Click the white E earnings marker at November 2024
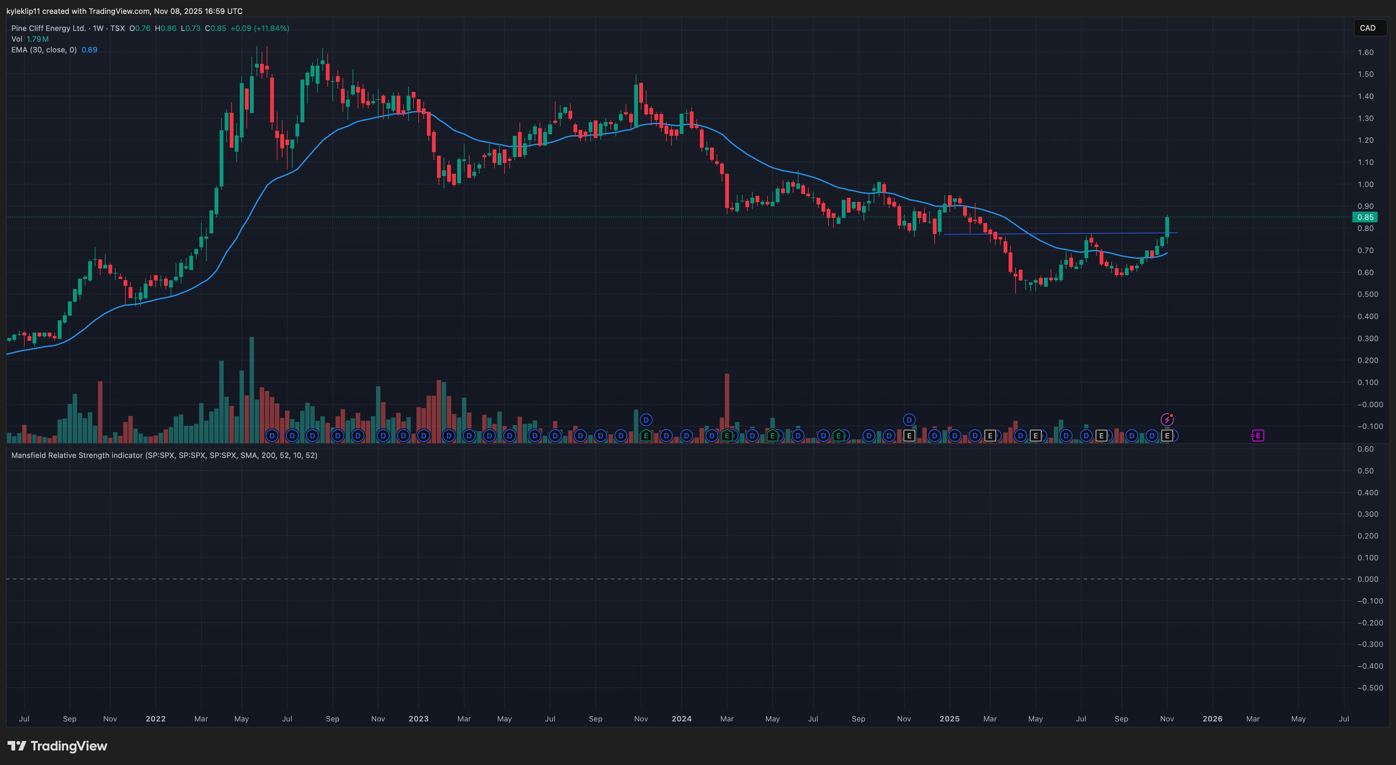1396x765 pixels. point(909,436)
